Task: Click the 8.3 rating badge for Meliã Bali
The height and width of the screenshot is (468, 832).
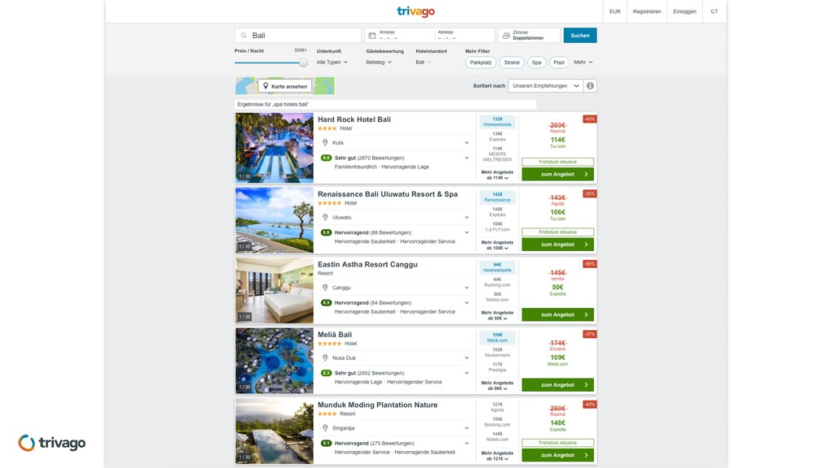Action: (326, 373)
